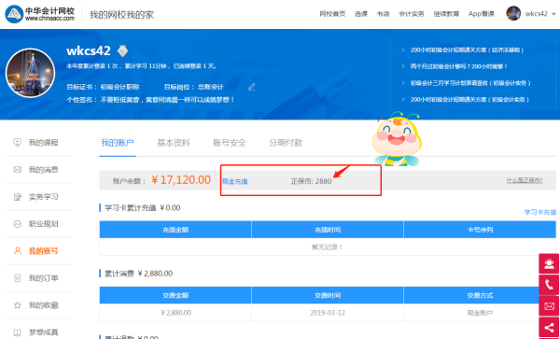This screenshot has width=560, height=339.
Task: Click the book icon beside 梦想成真
Action: [x=17, y=332]
